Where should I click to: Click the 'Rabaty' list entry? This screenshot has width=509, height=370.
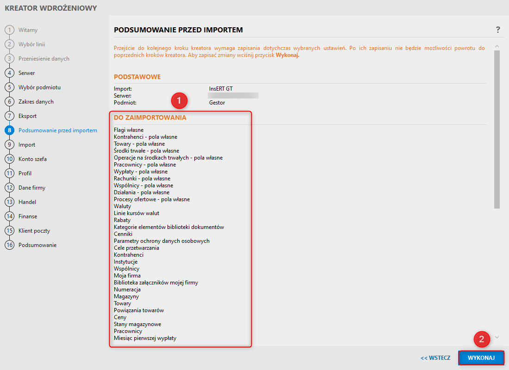[122, 220]
